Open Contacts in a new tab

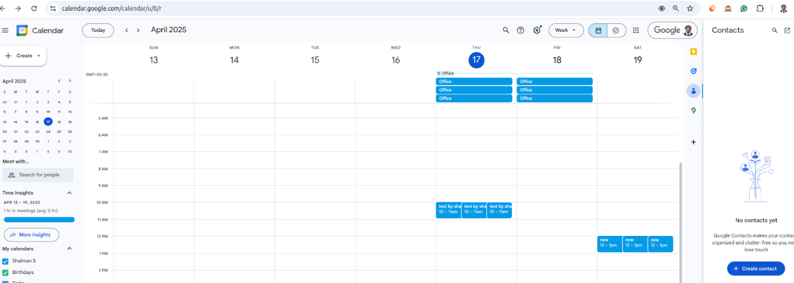click(x=787, y=31)
